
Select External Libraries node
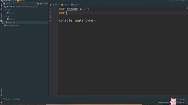coord(11,25)
